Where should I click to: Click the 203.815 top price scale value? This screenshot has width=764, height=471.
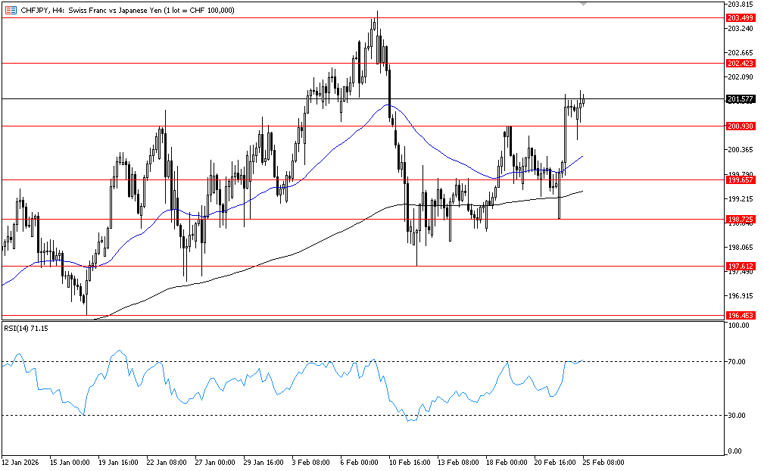pyautogui.click(x=739, y=5)
